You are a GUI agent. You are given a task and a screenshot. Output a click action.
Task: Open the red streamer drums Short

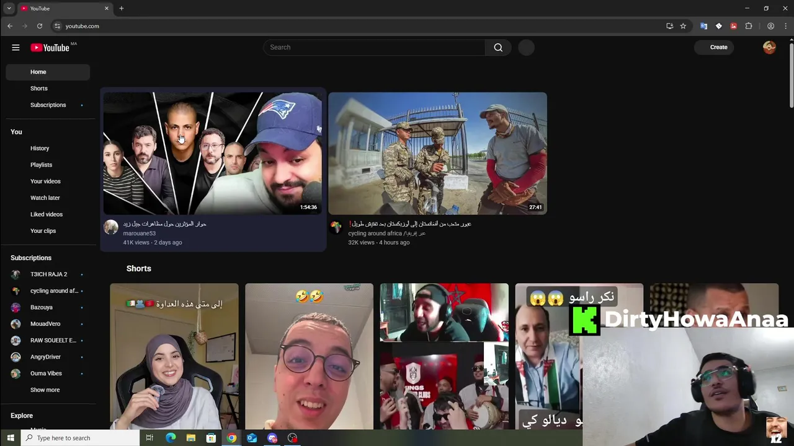coord(444,356)
